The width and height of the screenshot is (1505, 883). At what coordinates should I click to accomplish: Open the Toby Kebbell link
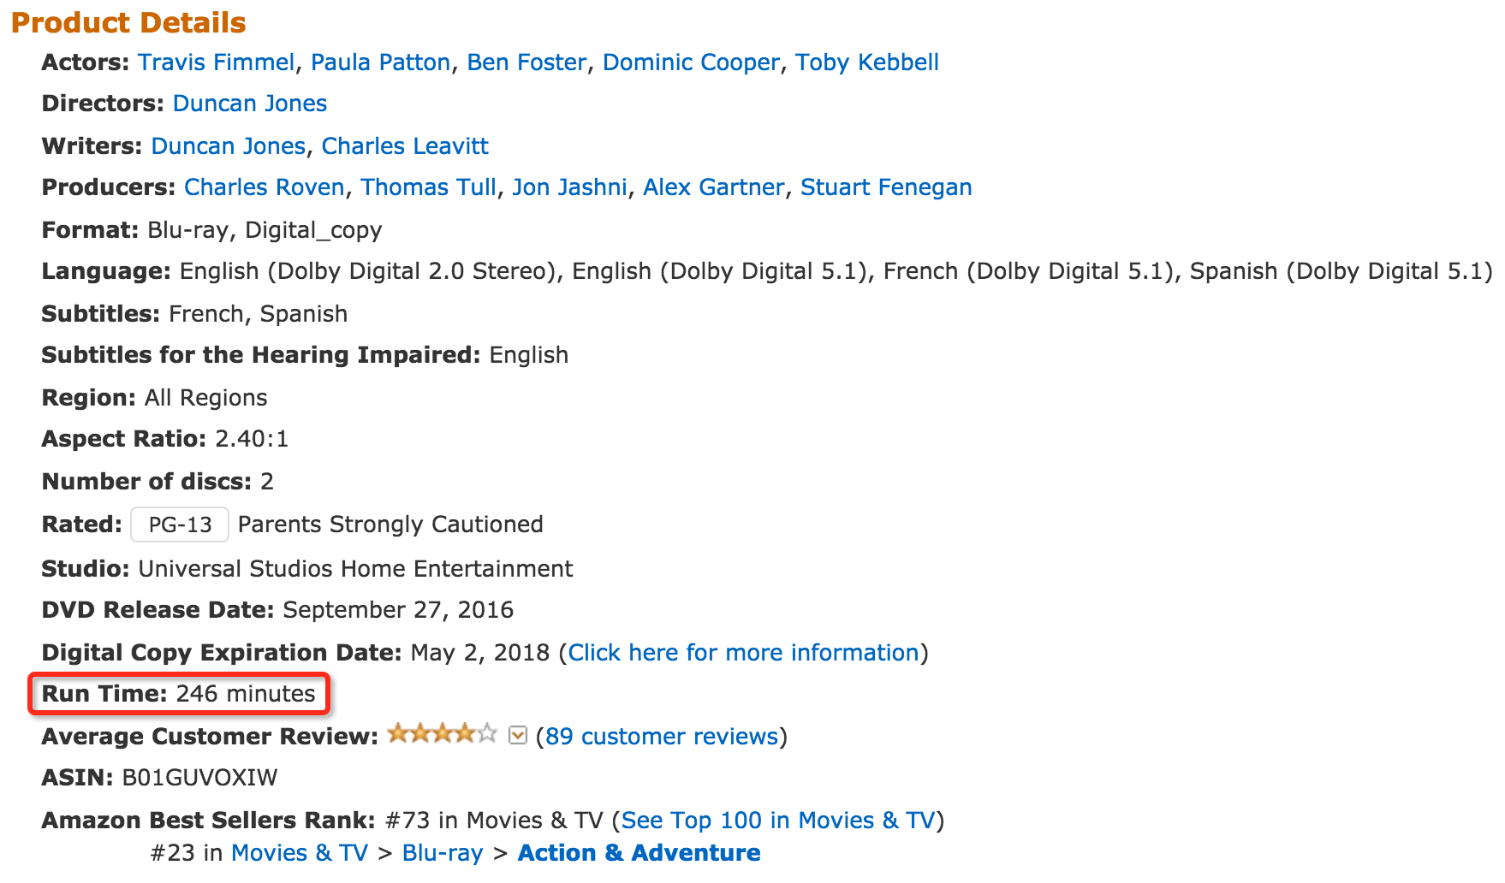[866, 62]
